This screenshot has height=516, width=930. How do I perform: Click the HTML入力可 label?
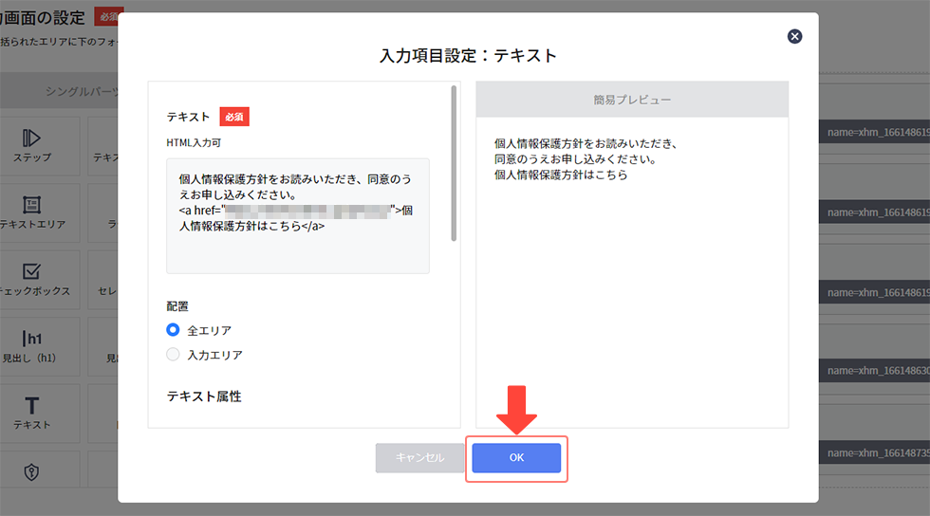coord(194,143)
